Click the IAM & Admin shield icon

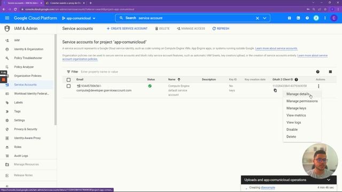[x=7, y=28]
